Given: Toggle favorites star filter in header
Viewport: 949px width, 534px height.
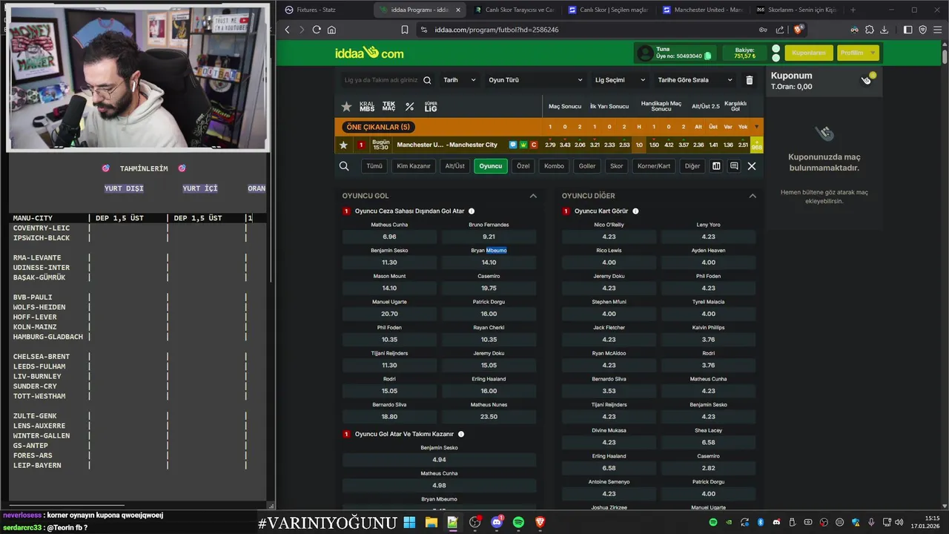Looking at the screenshot, I should tap(346, 107).
